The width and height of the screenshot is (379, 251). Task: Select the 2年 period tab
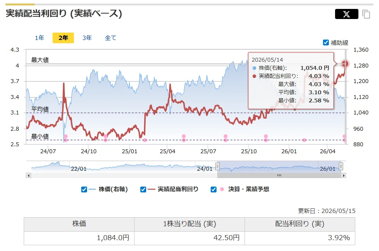tap(63, 38)
